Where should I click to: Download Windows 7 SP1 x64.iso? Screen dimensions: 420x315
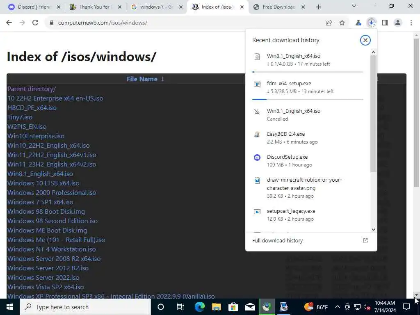40,202
